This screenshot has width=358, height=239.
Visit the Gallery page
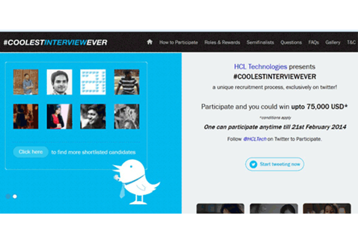[333, 42]
